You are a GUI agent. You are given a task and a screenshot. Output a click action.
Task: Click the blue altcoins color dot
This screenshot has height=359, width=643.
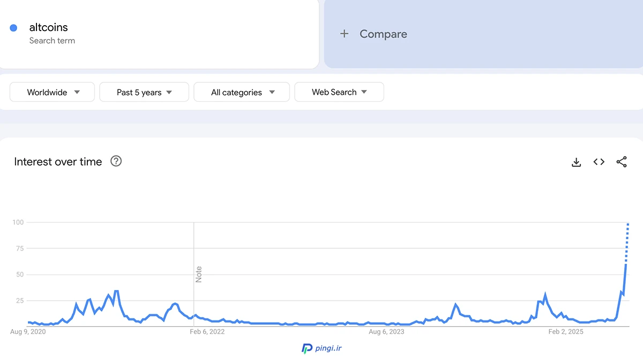(x=14, y=28)
